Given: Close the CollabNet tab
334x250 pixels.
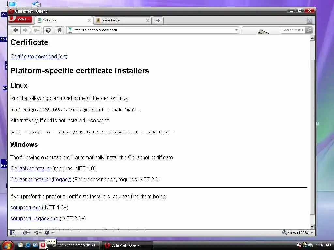Looking at the screenshot, I should click(89, 21).
